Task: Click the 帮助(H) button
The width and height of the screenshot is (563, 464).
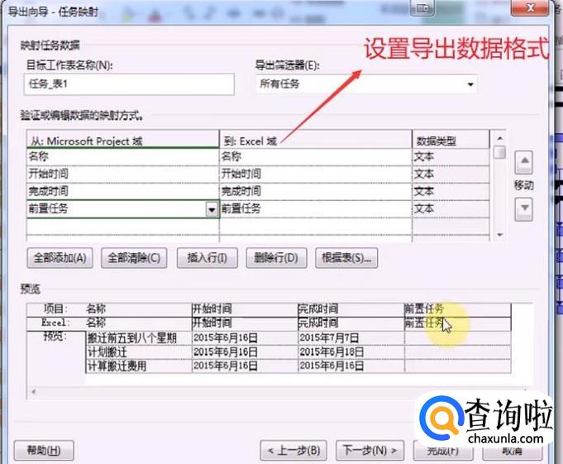Action: pyautogui.click(x=44, y=450)
